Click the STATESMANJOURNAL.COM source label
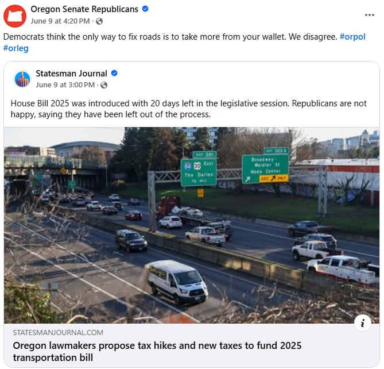This screenshot has height=369, width=384. tap(58, 332)
